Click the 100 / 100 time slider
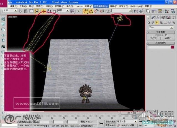This screenshot has width=177, height=128. (132, 113)
